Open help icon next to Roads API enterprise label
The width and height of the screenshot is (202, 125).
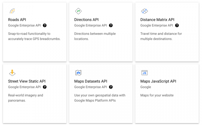pyautogui.click(x=45, y=25)
